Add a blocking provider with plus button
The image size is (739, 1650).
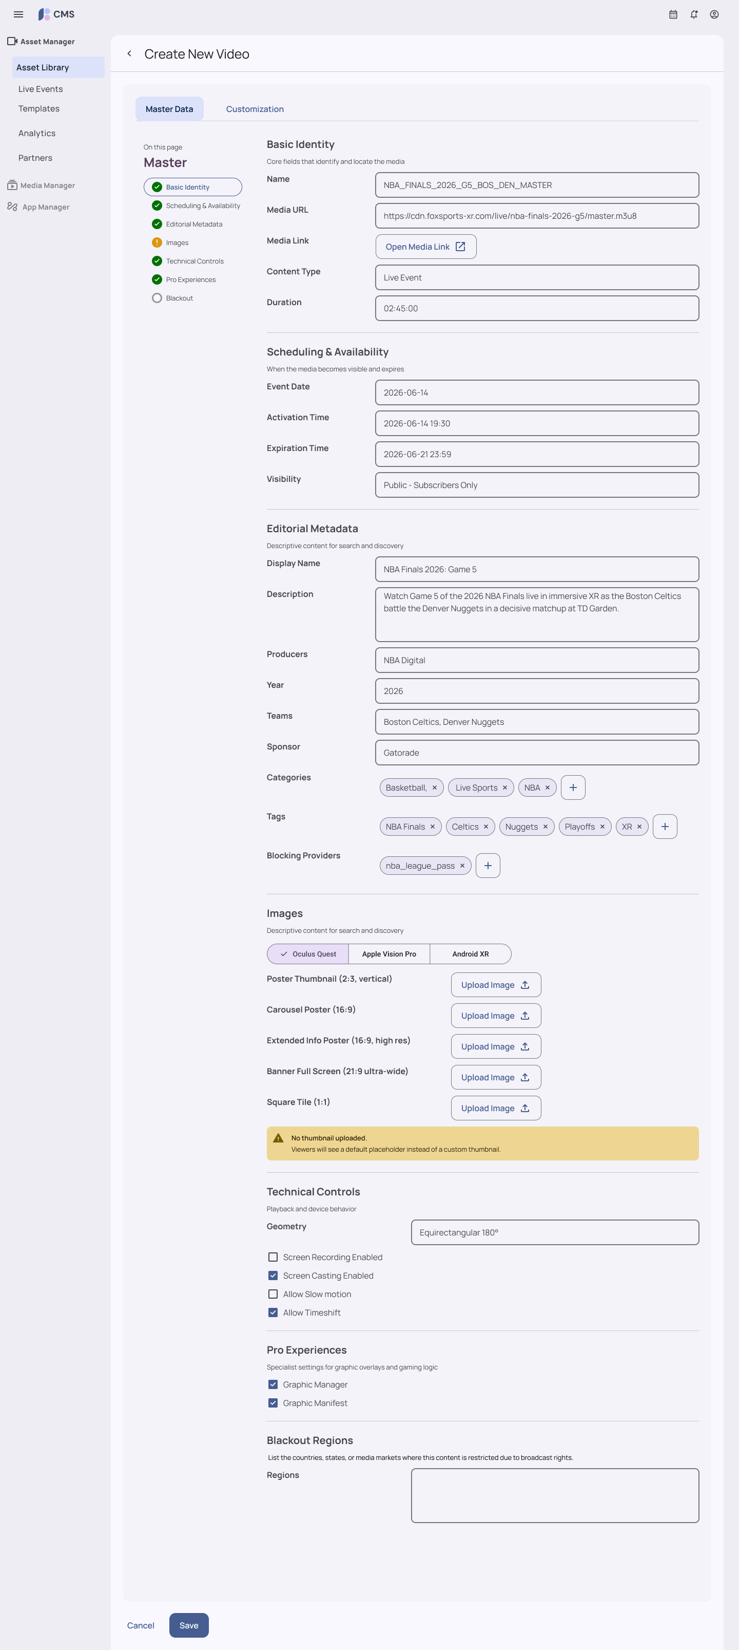488,866
